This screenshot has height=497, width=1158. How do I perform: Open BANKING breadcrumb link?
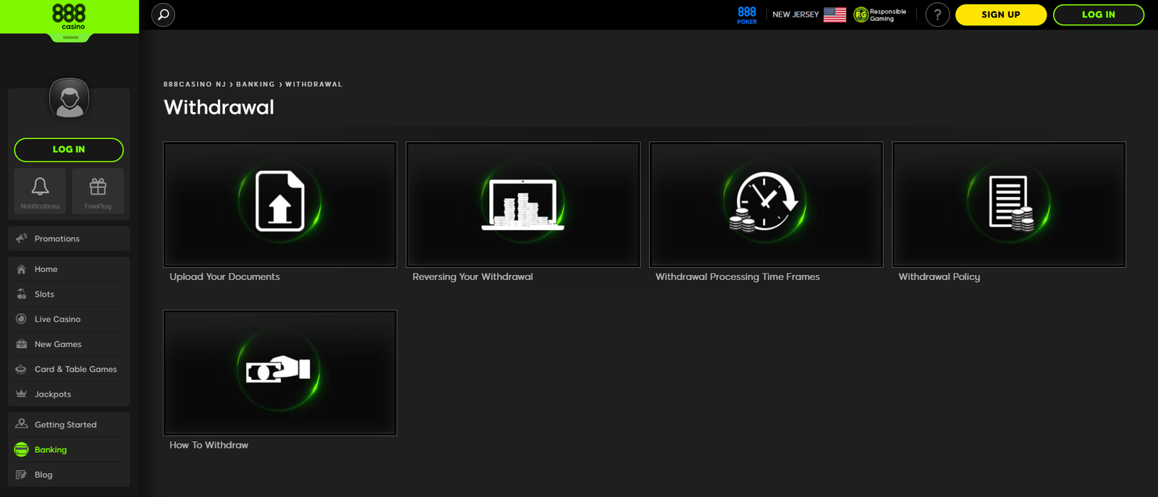coord(255,85)
